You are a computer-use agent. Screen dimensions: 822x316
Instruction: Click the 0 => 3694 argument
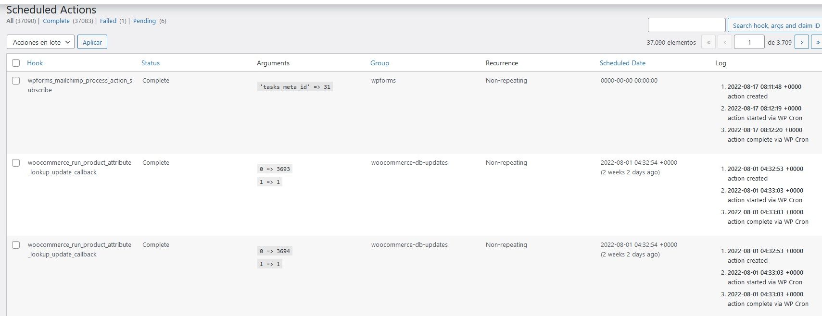pyautogui.click(x=275, y=251)
